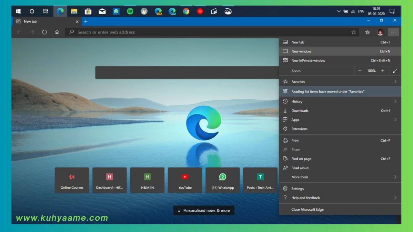Open the WhatsApp taskbar icon
The height and width of the screenshot is (232, 413).
(x=116, y=11)
